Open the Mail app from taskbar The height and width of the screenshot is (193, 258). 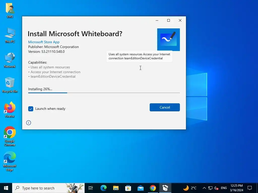tap(141, 188)
